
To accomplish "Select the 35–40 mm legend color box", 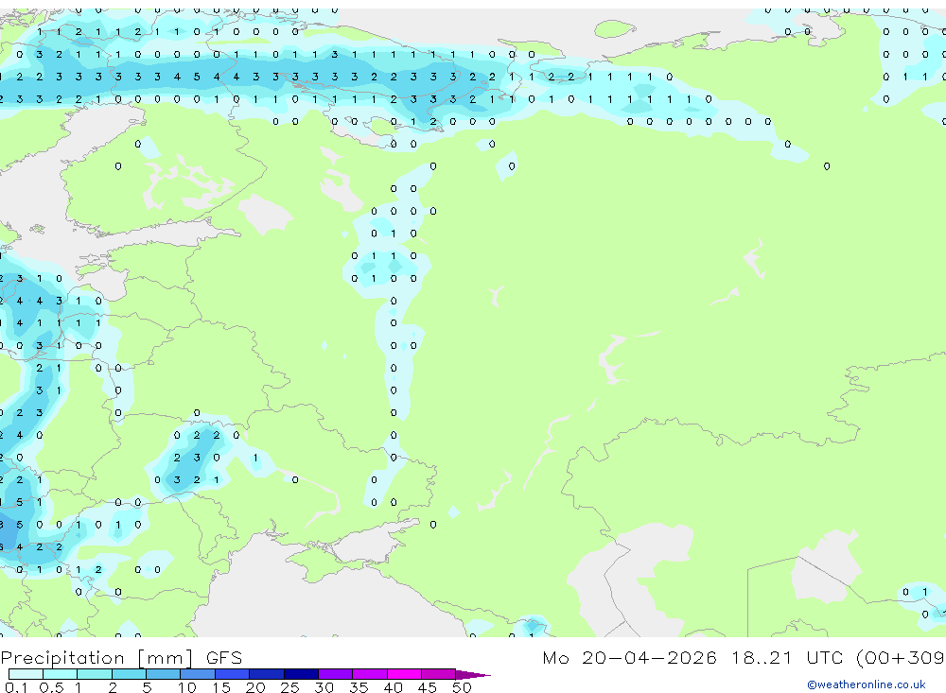I will (369, 674).
